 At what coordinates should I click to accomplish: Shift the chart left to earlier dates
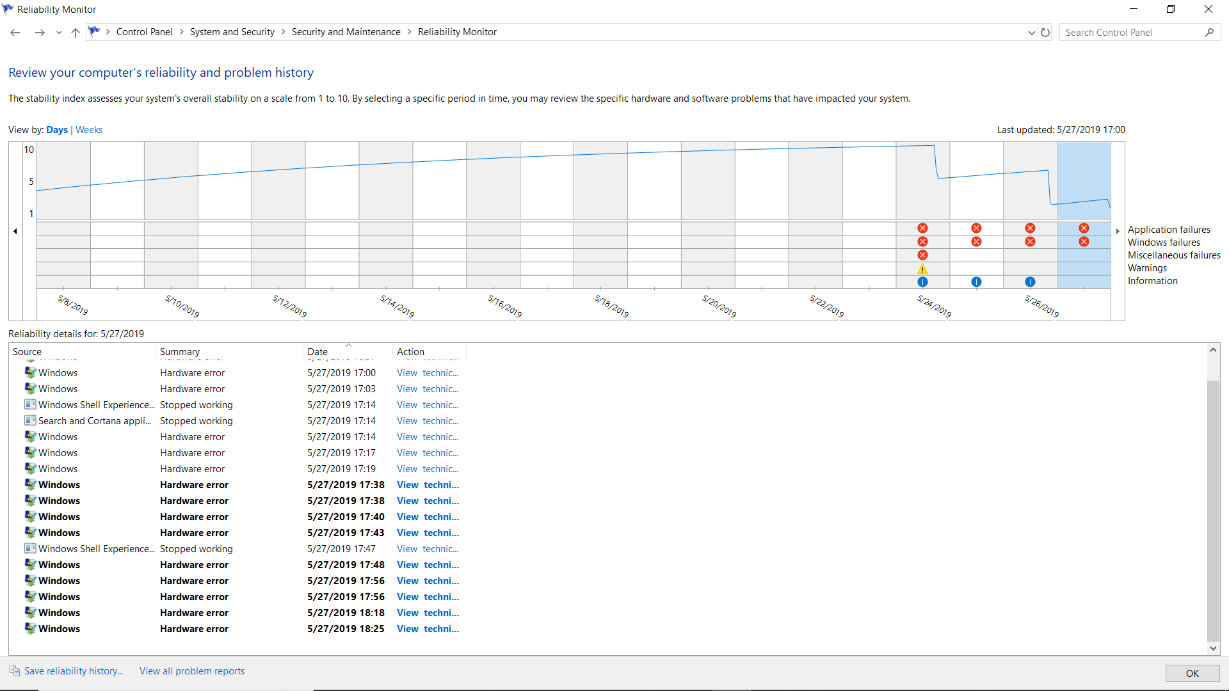(x=15, y=231)
